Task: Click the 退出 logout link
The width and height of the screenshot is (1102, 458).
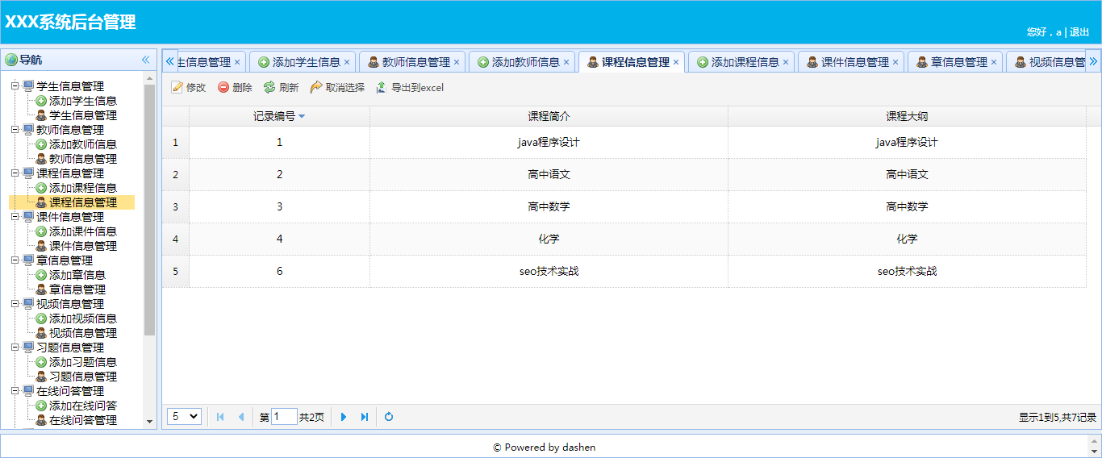Action: [x=1079, y=32]
